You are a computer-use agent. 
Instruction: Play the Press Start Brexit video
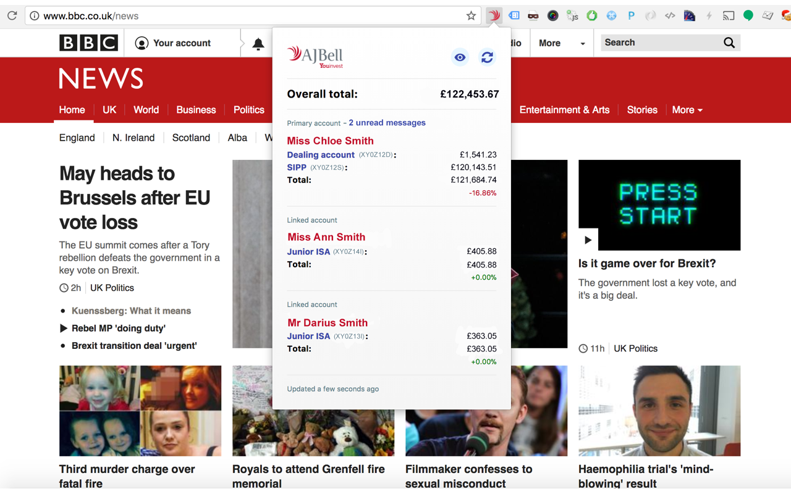tap(588, 240)
